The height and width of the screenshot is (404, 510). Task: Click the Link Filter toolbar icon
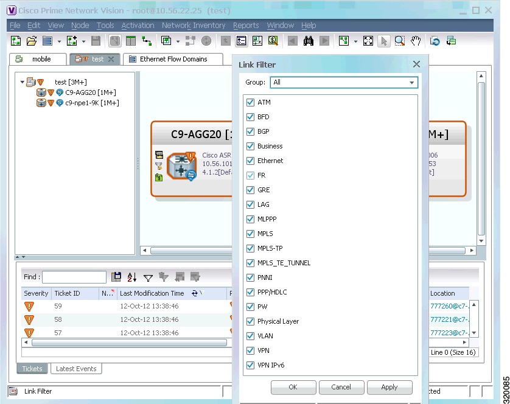point(242,41)
